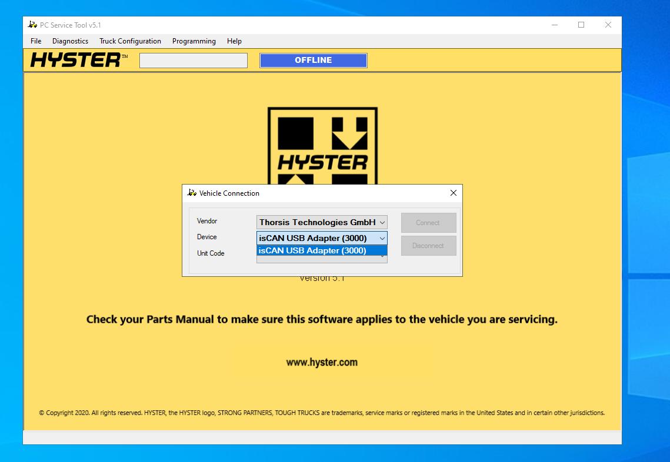This screenshot has height=462, width=670.
Task: Open the File menu
Action: (x=35, y=41)
